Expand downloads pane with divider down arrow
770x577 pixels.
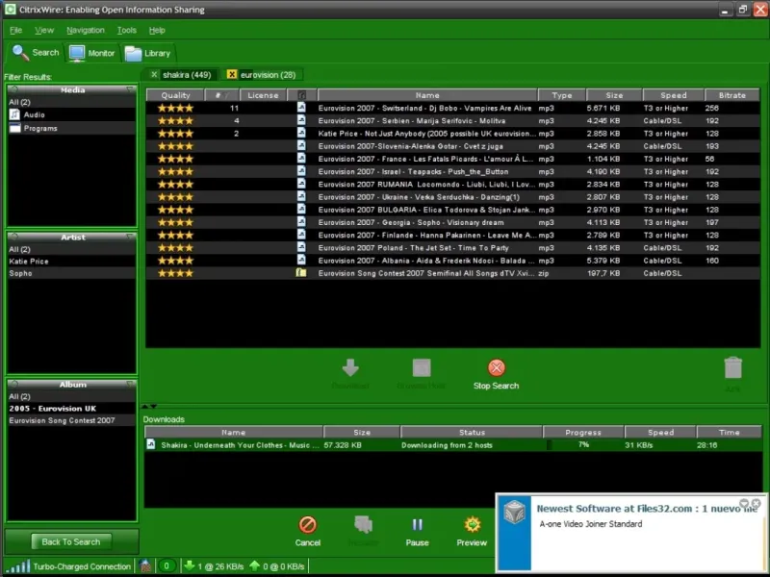point(154,406)
